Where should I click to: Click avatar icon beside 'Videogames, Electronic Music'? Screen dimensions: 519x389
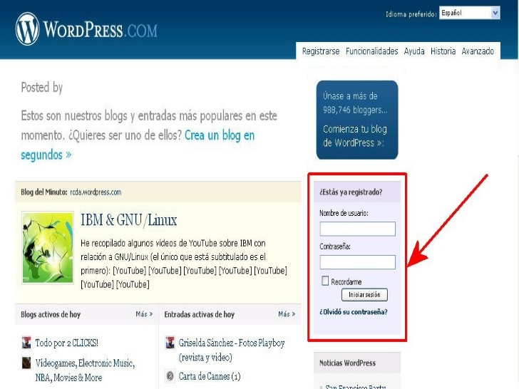coord(26,363)
